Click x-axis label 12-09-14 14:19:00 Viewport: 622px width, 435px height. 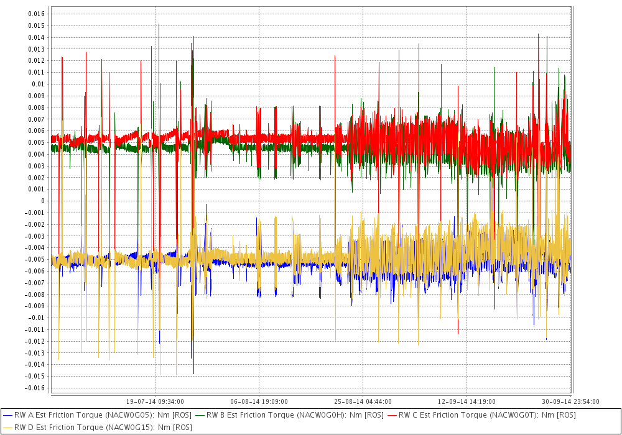(466, 401)
